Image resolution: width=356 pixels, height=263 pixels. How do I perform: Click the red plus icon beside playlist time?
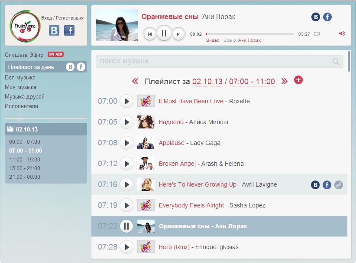click(x=298, y=80)
